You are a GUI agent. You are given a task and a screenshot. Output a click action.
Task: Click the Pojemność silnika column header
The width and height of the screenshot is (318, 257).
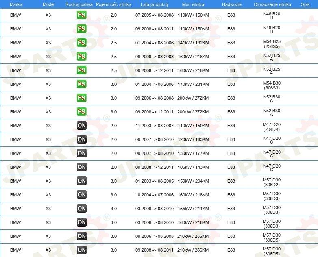(x=113, y=4)
